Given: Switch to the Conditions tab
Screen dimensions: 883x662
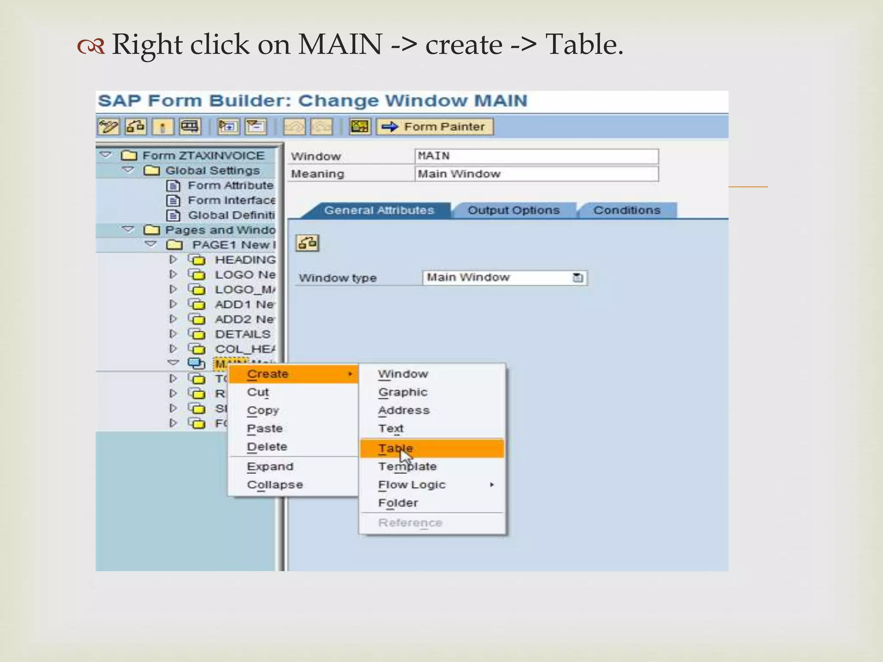Looking at the screenshot, I should [626, 210].
